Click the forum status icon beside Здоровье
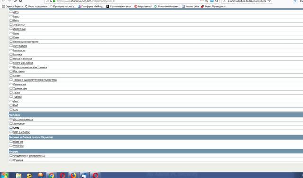The width and height of the screenshot is (303, 178). [x=11, y=124]
